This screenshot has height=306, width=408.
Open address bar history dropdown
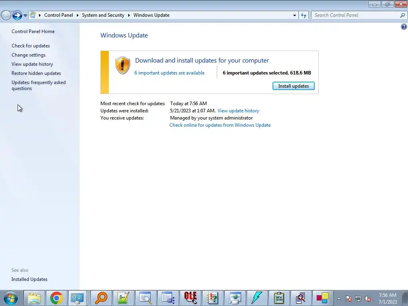(x=294, y=16)
